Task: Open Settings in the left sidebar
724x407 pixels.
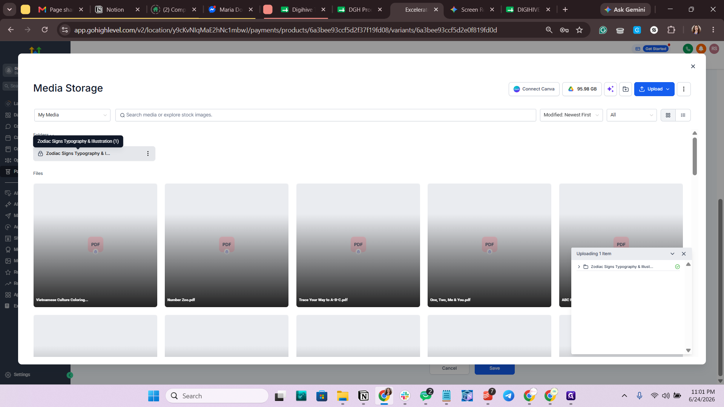Action: click(17, 375)
